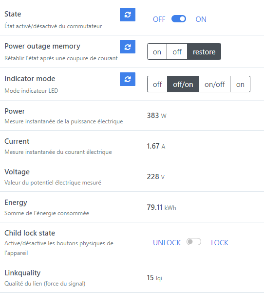Click the UNLOCK label
Image resolution: width=264 pixels, height=304 pixels.
coord(167,243)
